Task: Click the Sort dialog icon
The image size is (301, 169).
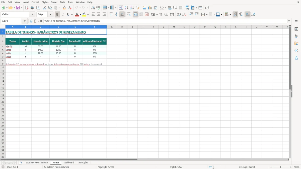Action: 121,8
